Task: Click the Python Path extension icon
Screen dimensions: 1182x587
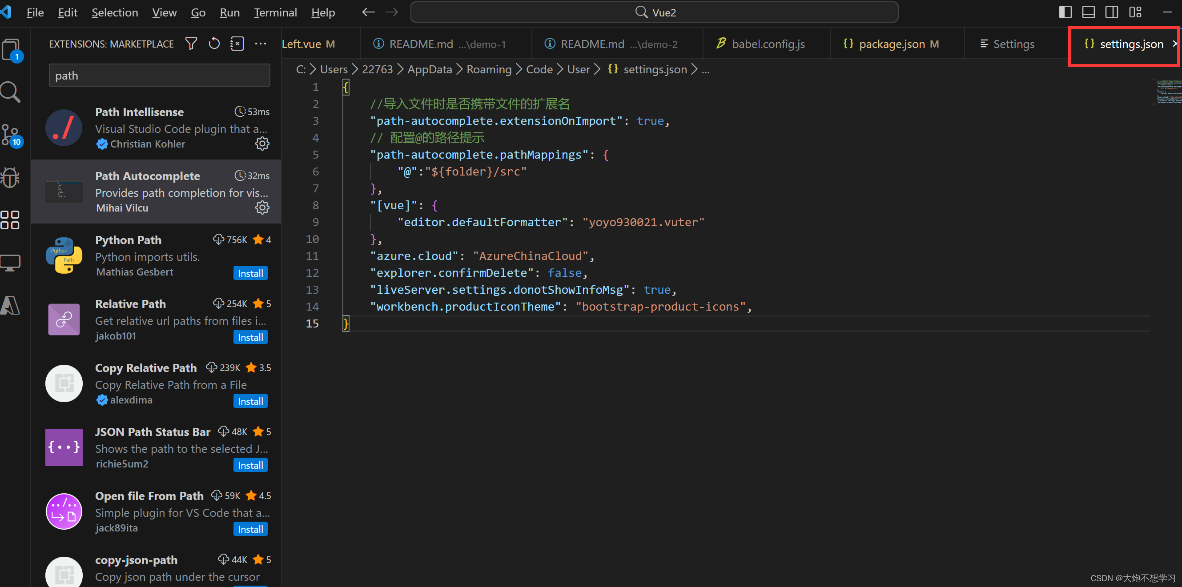Action: tap(64, 256)
